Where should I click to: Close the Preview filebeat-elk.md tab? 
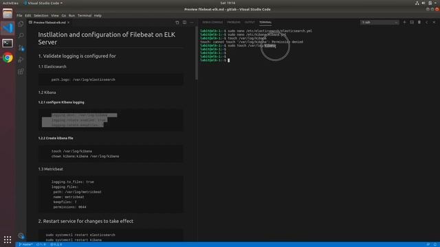pyautogui.click(x=68, y=23)
